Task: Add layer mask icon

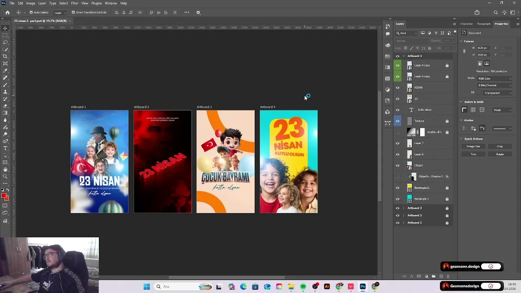Action: pos(419,276)
